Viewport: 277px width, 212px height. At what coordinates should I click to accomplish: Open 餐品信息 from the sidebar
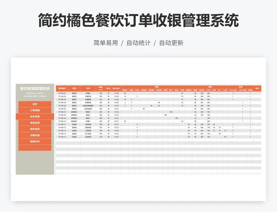pyautogui.click(x=35, y=123)
